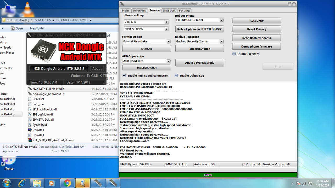Image resolution: width=335 pixels, height=188 pixels.
Task: Show hidden tray icons arrow
Action: point(293,183)
